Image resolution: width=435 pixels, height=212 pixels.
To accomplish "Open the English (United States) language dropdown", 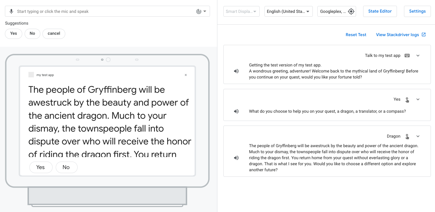I will click(288, 11).
